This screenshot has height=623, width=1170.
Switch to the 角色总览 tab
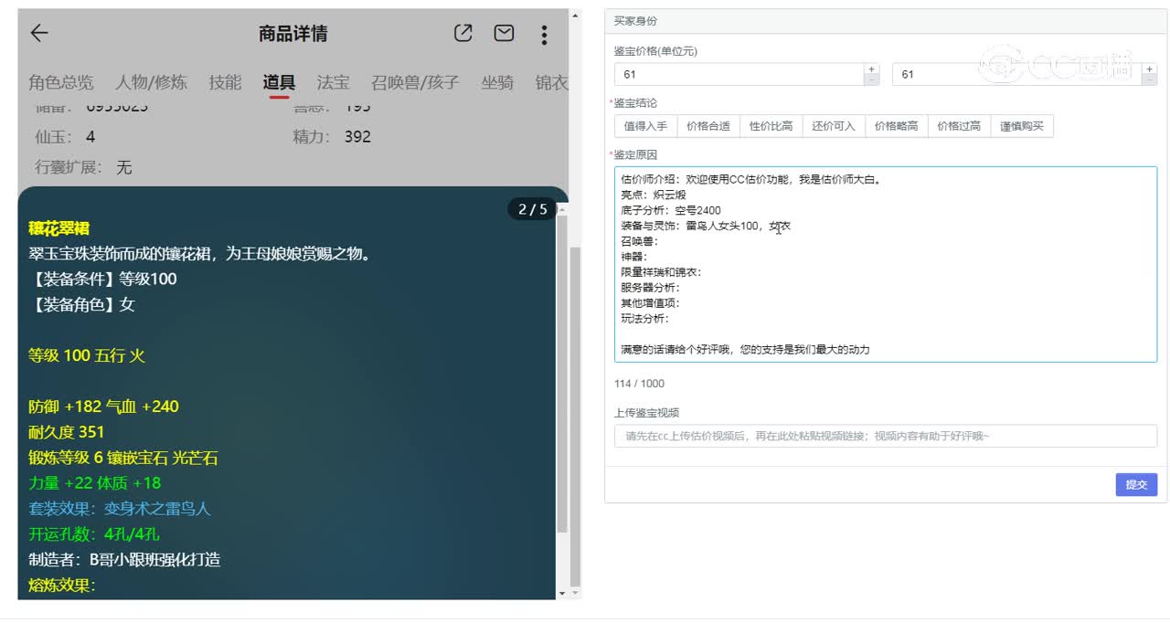pyautogui.click(x=61, y=83)
